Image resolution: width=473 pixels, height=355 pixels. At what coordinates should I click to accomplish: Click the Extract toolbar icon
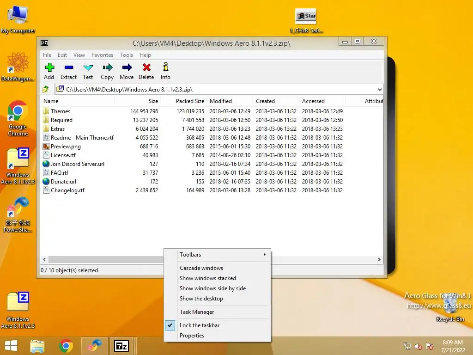pos(68,71)
